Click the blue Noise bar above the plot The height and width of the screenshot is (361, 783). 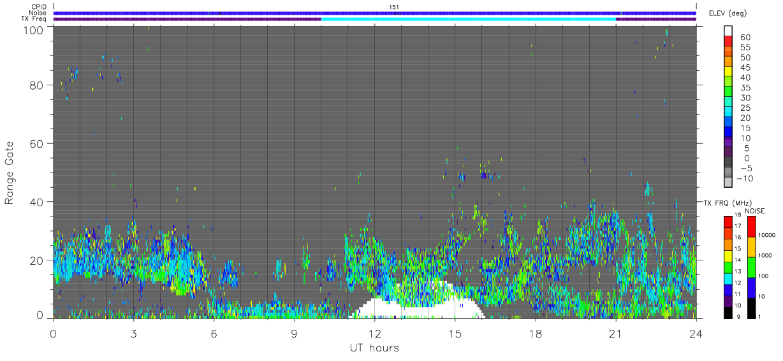pyautogui.click(x=375, y=13)
